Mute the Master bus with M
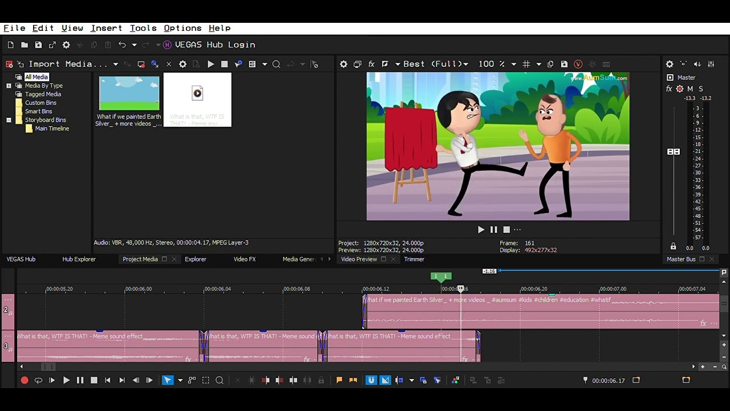The height and width of the screenshot is (411, 730). (690, 89)
